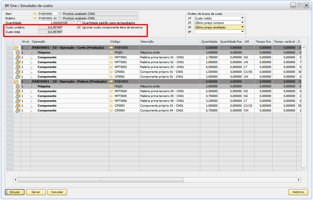Click the folder icon of Operação Corte row

[x=16, y=48]
